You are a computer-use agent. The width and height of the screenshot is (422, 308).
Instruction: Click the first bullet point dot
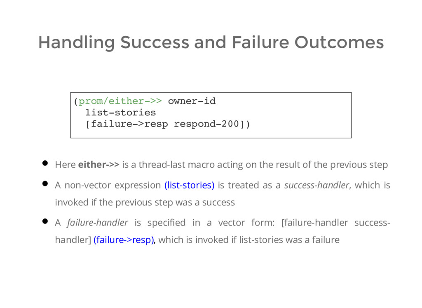tap(45, 163)
